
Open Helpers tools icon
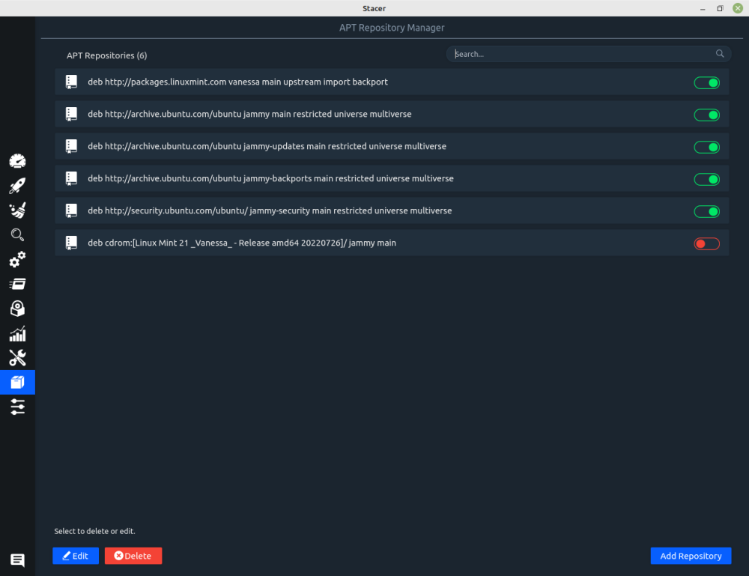pyautogui.click(x=18, y=358)
